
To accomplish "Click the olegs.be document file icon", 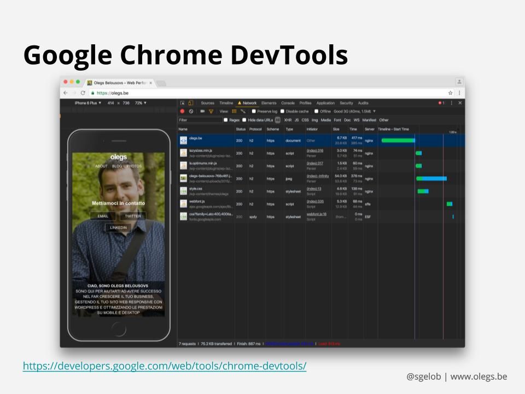I will pyautogui.click(x=184, y=141).
